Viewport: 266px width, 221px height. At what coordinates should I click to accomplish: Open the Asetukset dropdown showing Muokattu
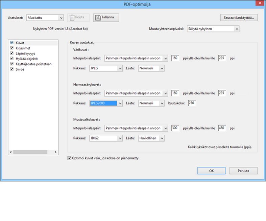point(45,18)
